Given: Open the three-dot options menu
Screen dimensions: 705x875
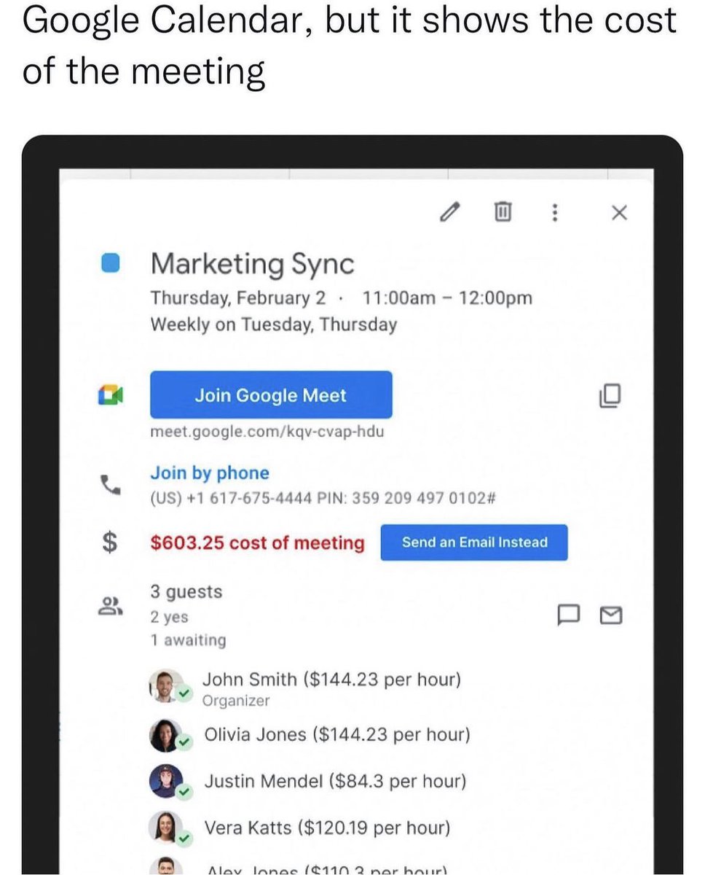Looking at the screenshot, I should pos(555,212).
